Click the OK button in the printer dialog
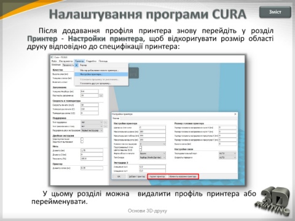 tap(119, 176)
